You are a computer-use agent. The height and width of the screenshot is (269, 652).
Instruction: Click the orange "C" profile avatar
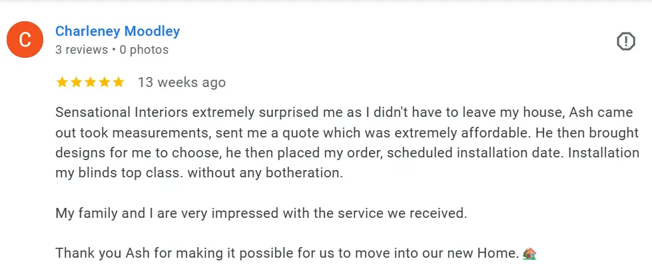point(25,40)
